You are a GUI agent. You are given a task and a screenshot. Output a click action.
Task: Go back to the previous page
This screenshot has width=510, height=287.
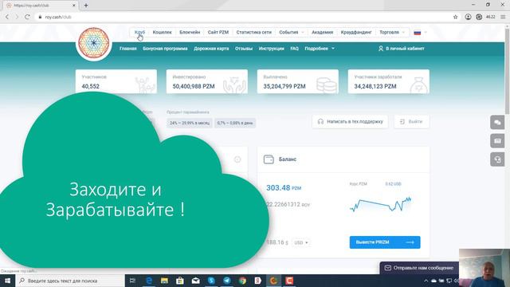(x=7, y=17)
